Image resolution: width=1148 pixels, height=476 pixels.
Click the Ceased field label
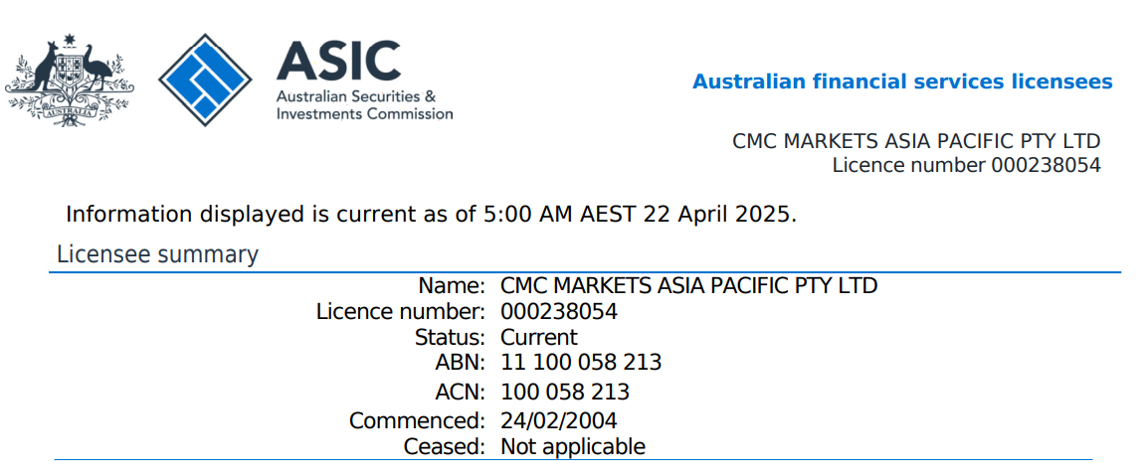[444, 447]
